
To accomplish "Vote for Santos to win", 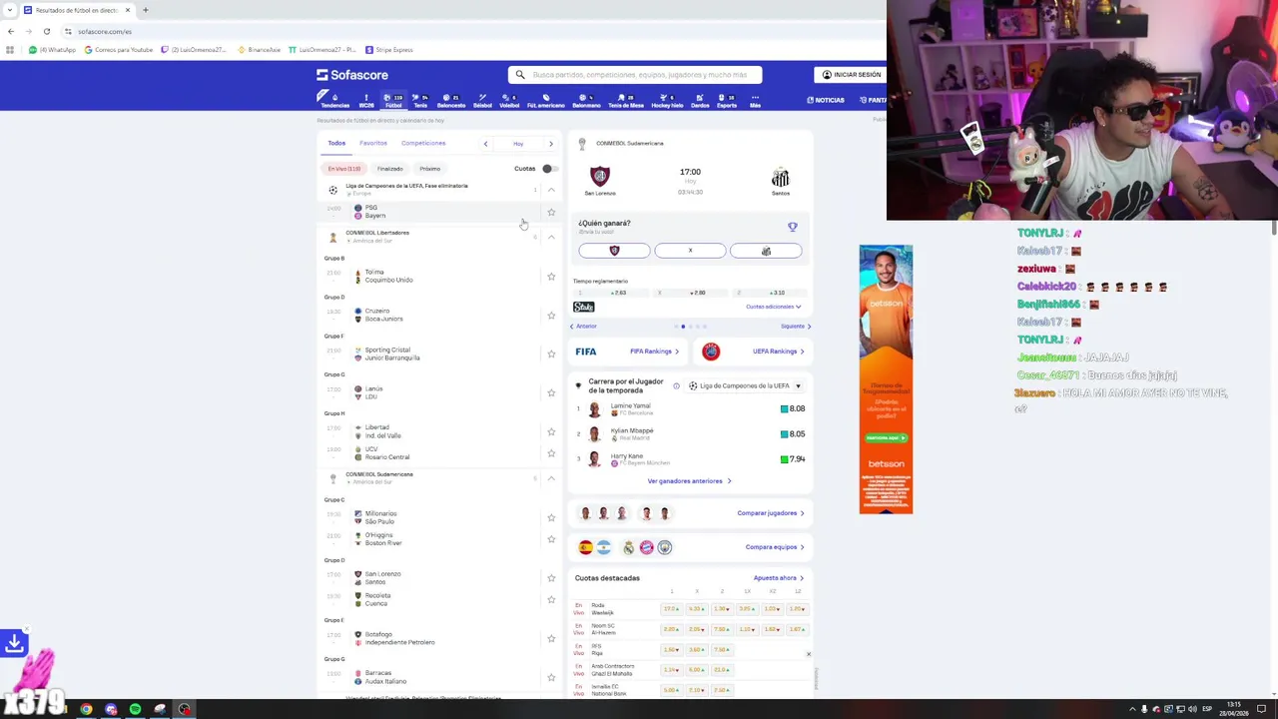I will [766, 251].
